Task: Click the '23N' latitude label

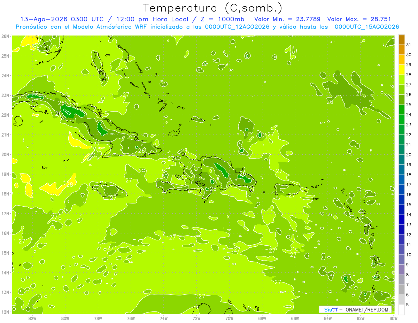Action: pos(5,95)
